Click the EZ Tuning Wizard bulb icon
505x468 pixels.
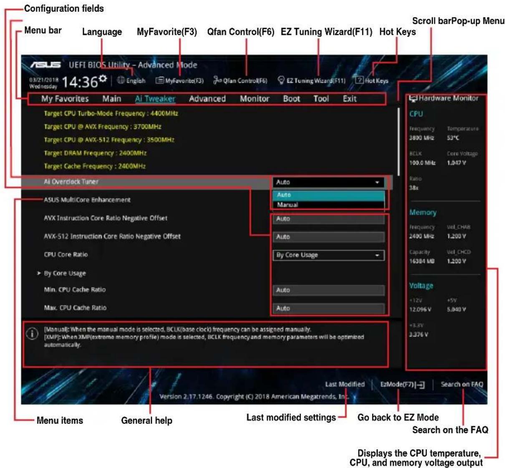click(x=281, y=80)
